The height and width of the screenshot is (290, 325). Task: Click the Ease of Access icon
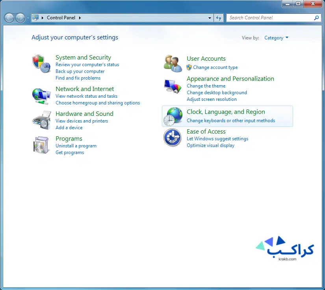[x=173, y=138]
